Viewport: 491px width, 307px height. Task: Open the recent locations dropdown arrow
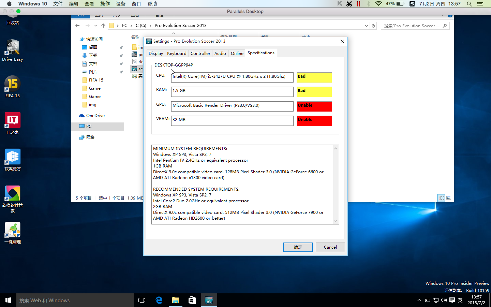coord(95,26)
